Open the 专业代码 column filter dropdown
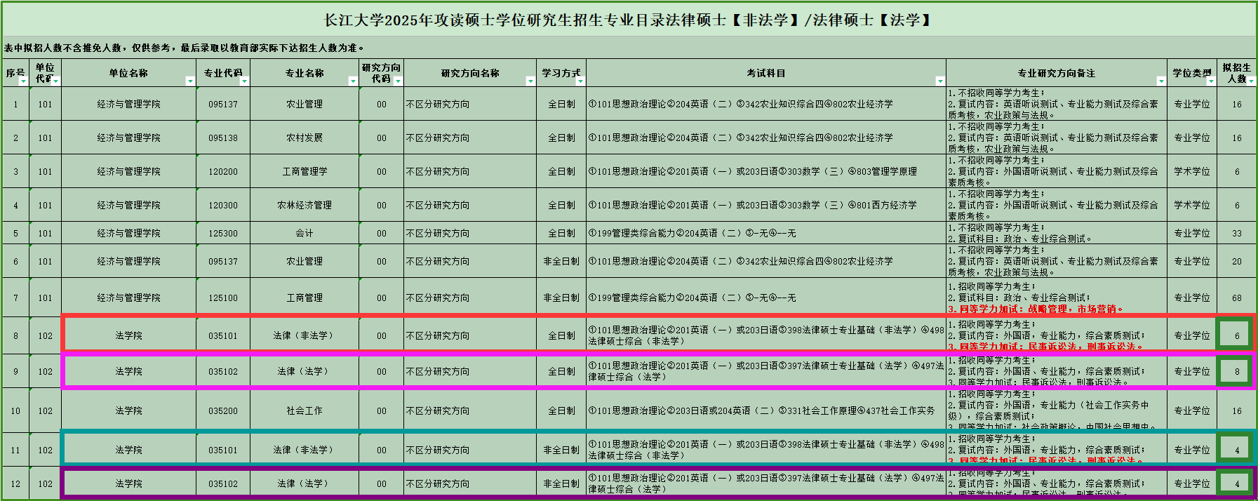 (x=244, y=81)
